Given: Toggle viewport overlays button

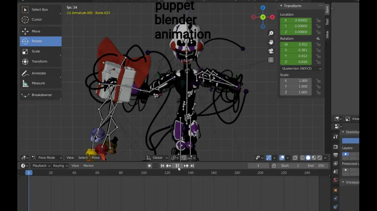Looking at the screenshot, I should pyautogui.click(x=282, y=158).
